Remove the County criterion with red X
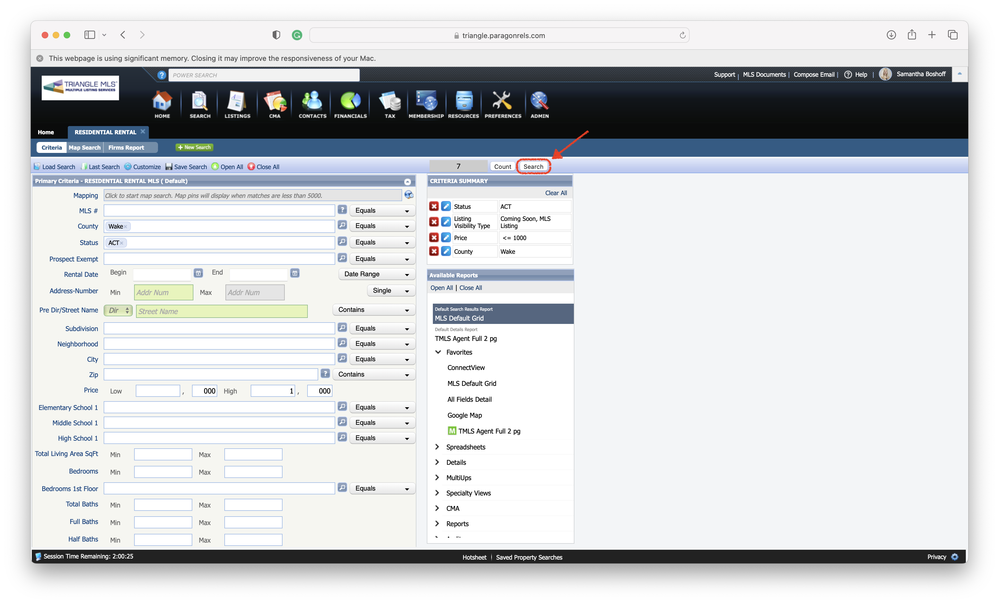The height and width of the screenshot is (604, 999). (x=434, y=251)
